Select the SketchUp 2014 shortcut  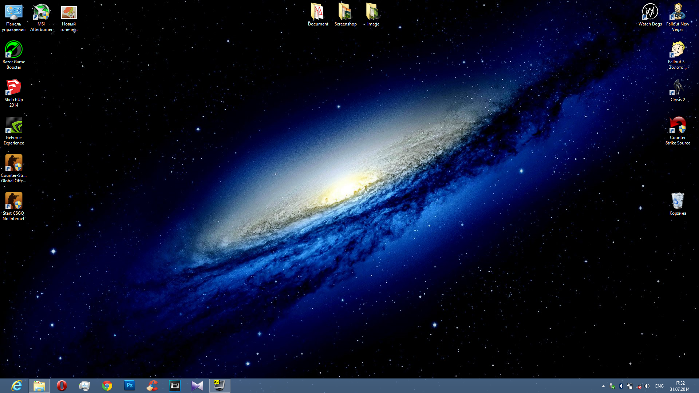14,93
